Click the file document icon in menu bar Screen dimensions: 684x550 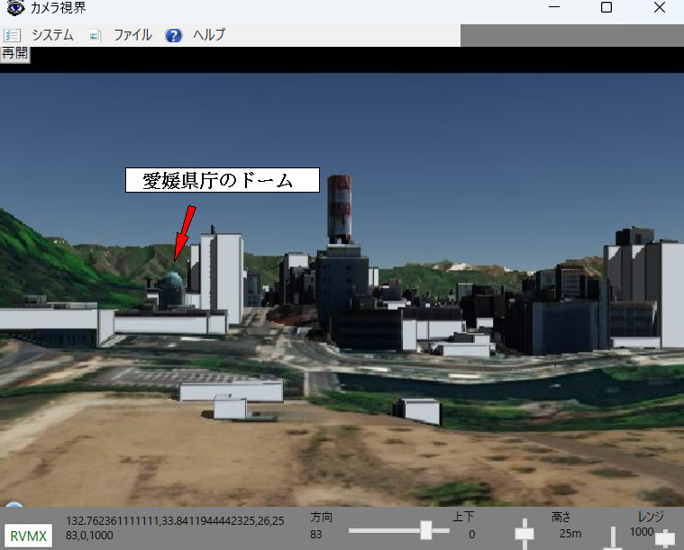[x=95, y=35]
